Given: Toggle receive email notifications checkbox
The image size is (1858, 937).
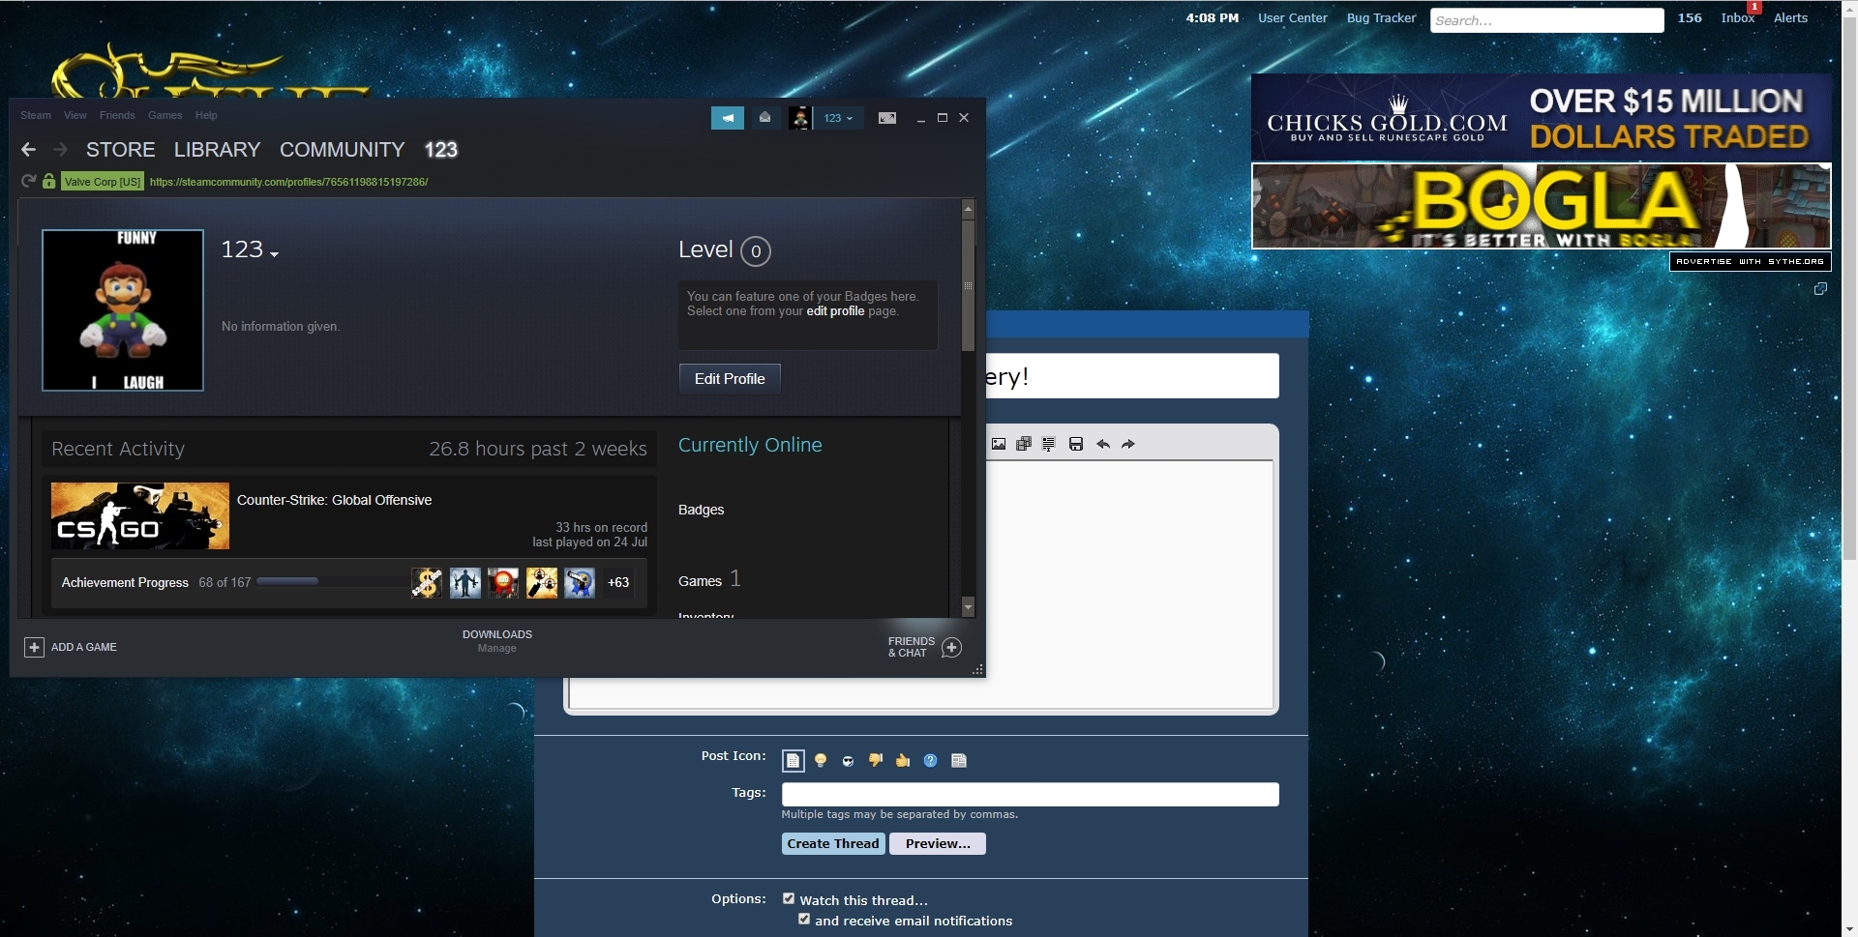Looking at the screenshot, I should pos(804,920).
